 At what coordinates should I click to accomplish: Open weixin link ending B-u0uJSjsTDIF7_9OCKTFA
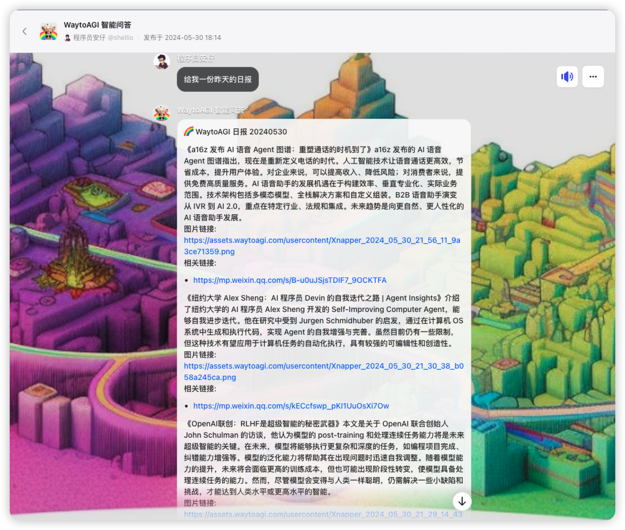point(290,280)
